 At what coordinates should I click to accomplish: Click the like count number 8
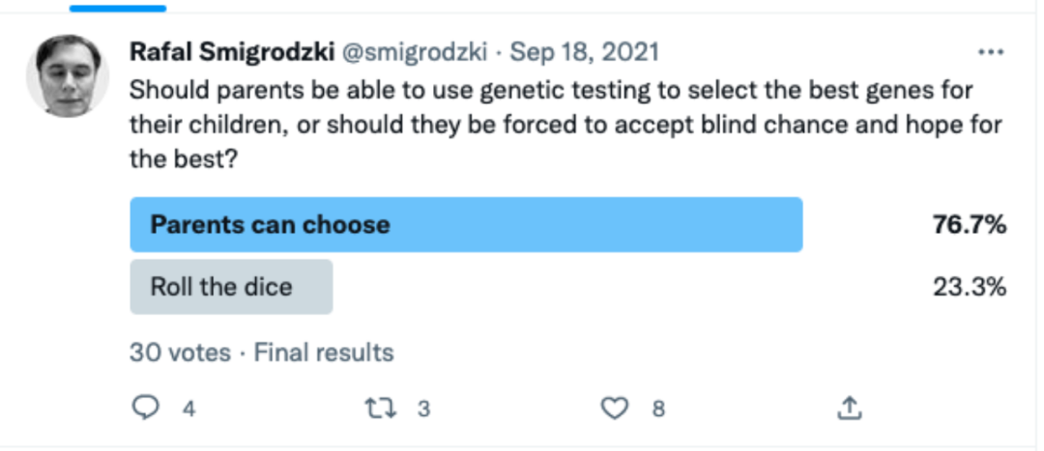pyautogui.click(x=658, y=409)
